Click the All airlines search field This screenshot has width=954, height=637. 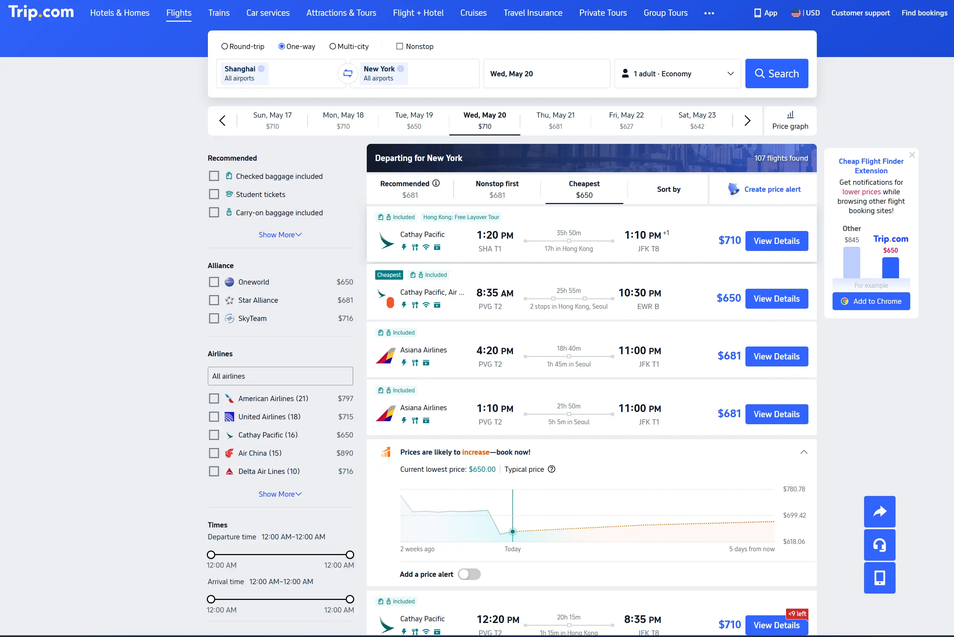point(280,376)
